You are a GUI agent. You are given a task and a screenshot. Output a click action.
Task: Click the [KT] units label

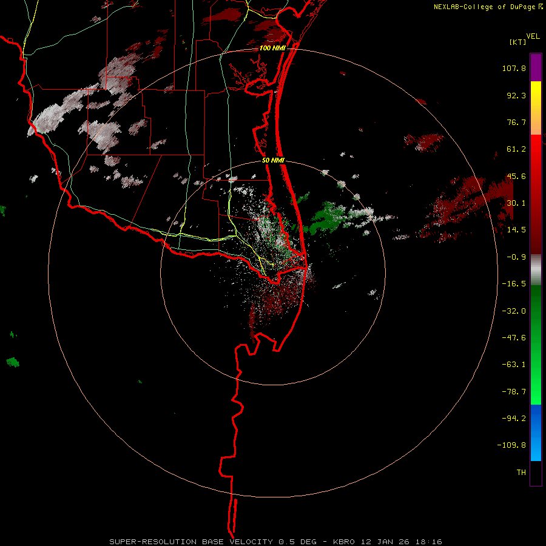coord(518,42)
